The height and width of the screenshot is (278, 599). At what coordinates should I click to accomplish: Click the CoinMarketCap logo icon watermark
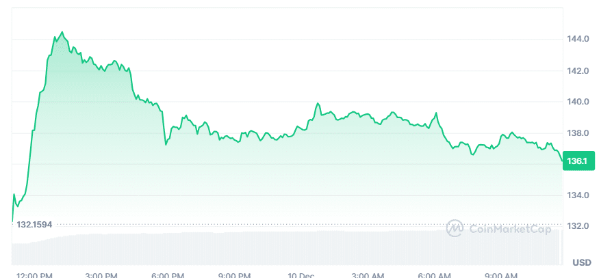[455, 229]
